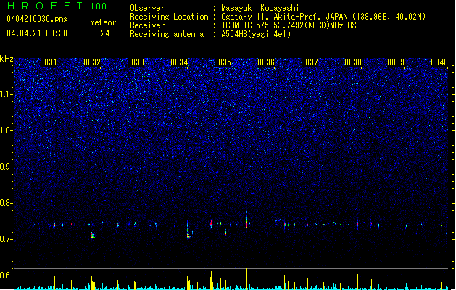Image resolution: width=456 pixels, height=290 pixels.
Task: Click antenna text A504HB(yagi 4el)
Action: point(256,34)
